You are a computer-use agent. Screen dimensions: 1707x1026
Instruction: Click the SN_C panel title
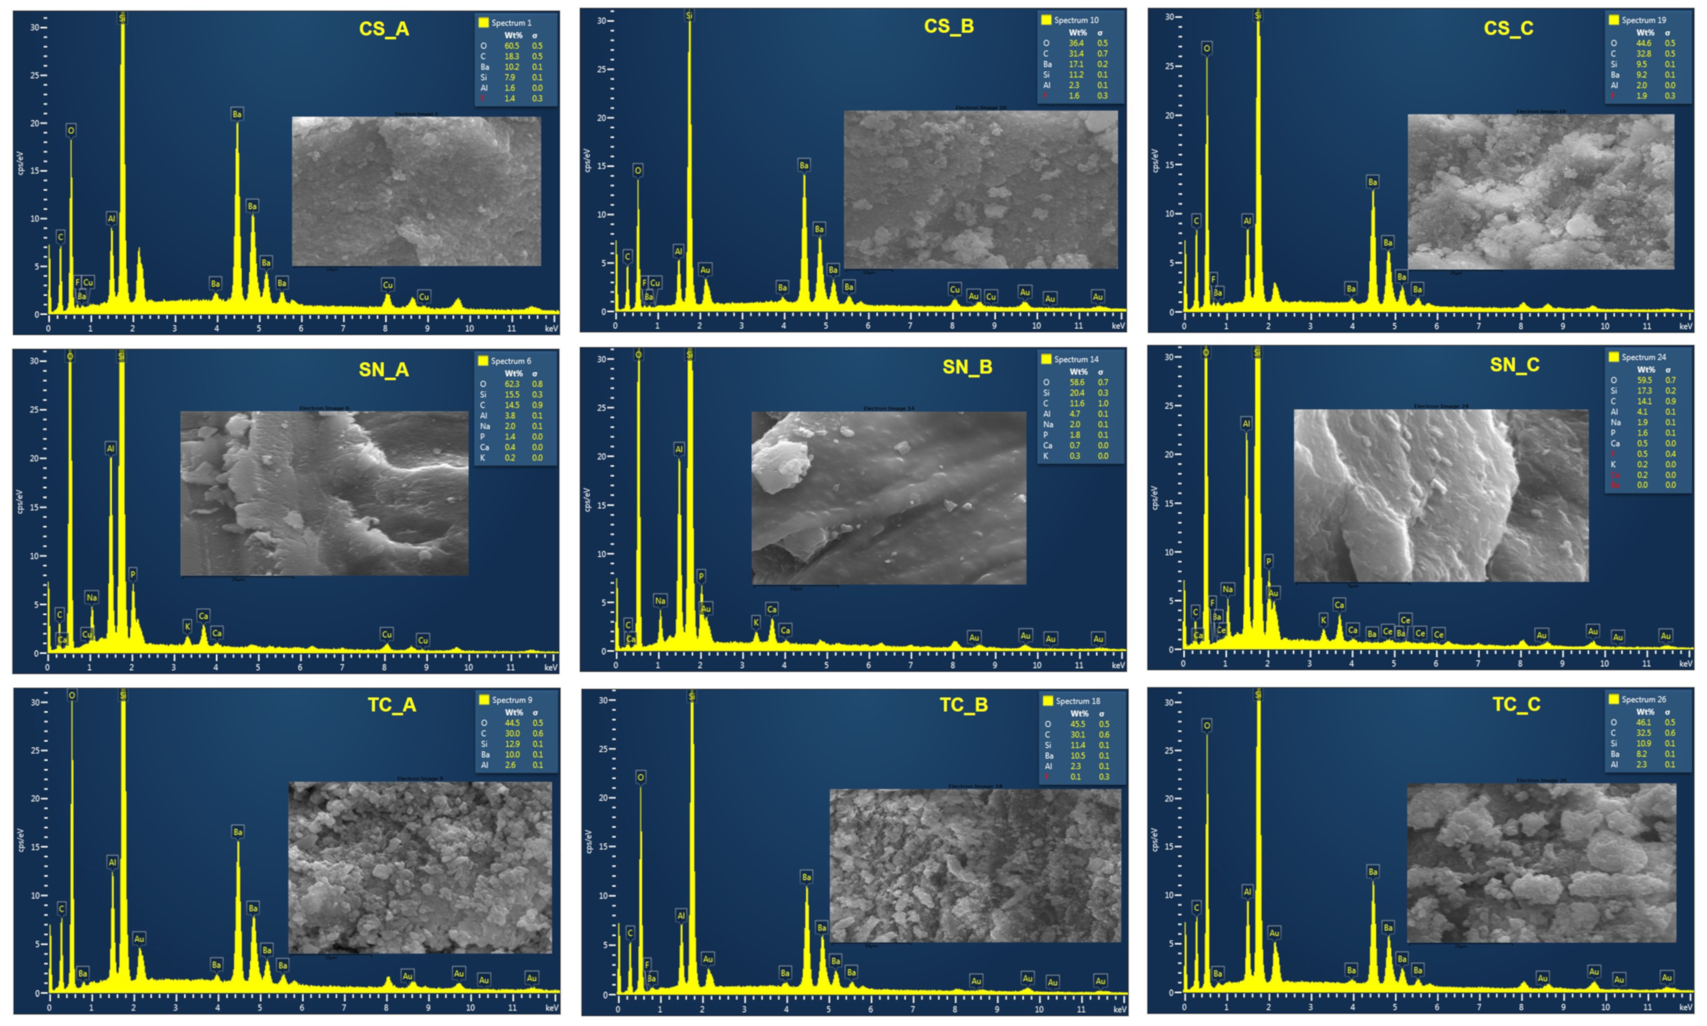(x=1514, y=364)
